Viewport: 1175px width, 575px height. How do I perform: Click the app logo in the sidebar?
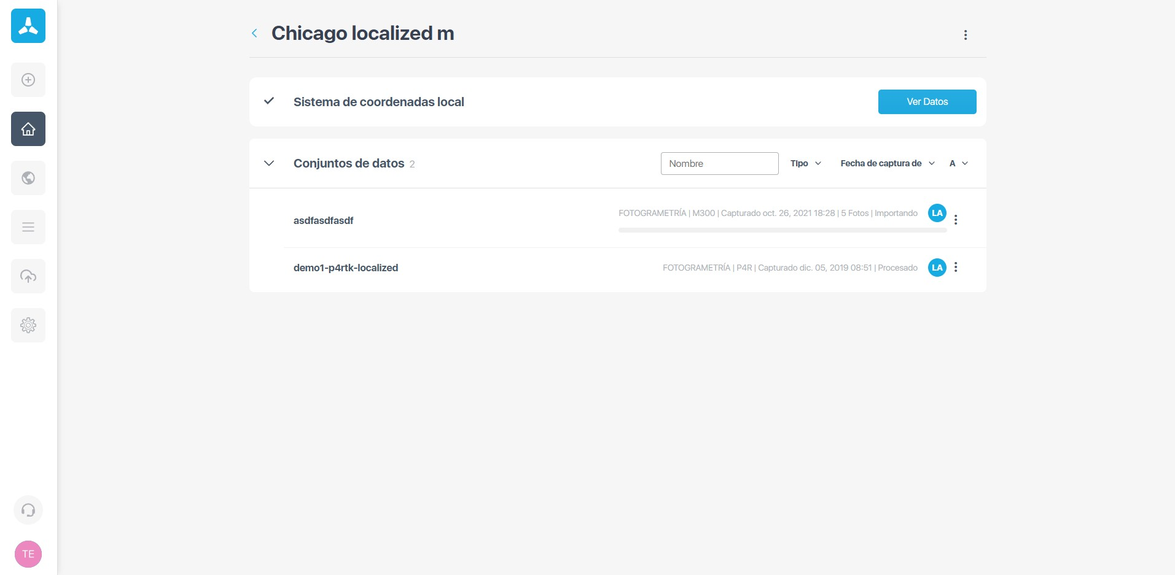click(28, 26)
